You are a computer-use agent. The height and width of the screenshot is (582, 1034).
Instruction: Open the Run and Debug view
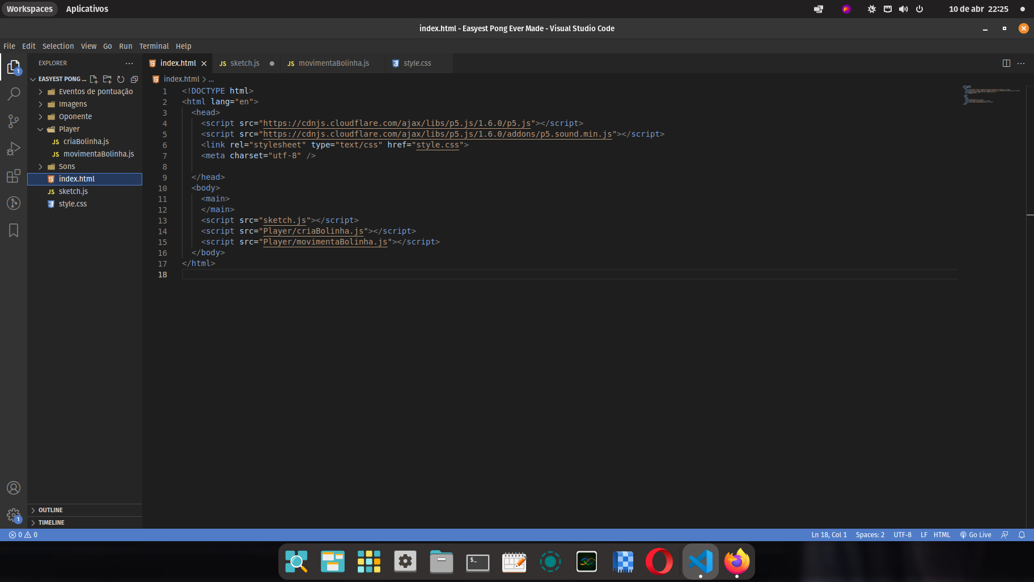(14, 149)
